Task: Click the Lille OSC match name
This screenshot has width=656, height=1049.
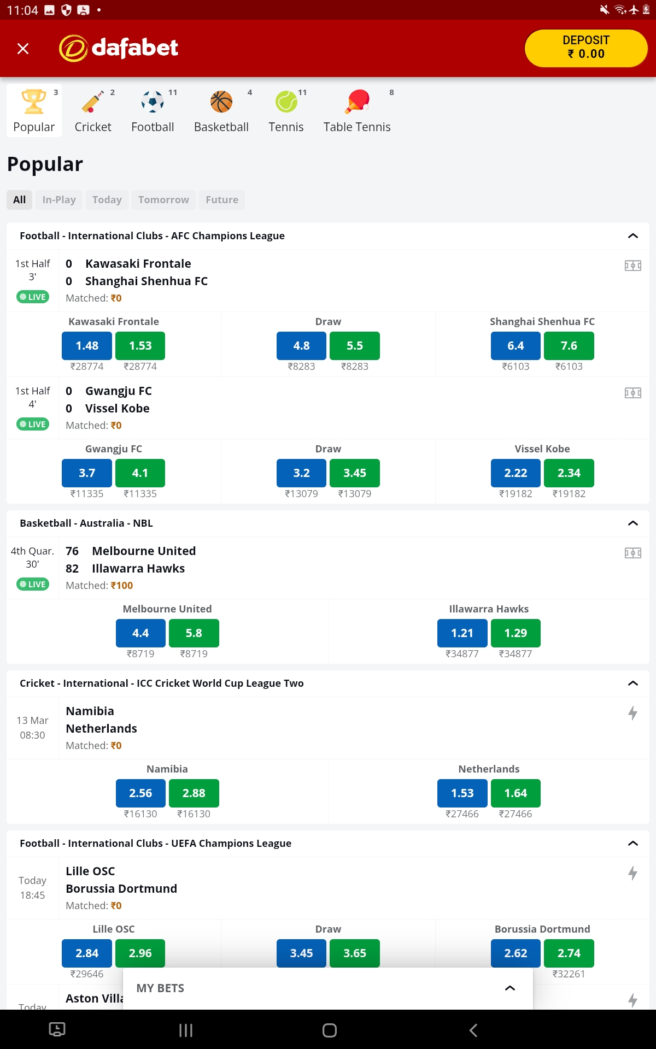Action: coord(90,871)
